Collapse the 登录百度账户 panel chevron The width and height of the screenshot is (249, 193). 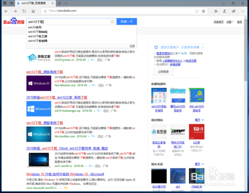(203, 47)
